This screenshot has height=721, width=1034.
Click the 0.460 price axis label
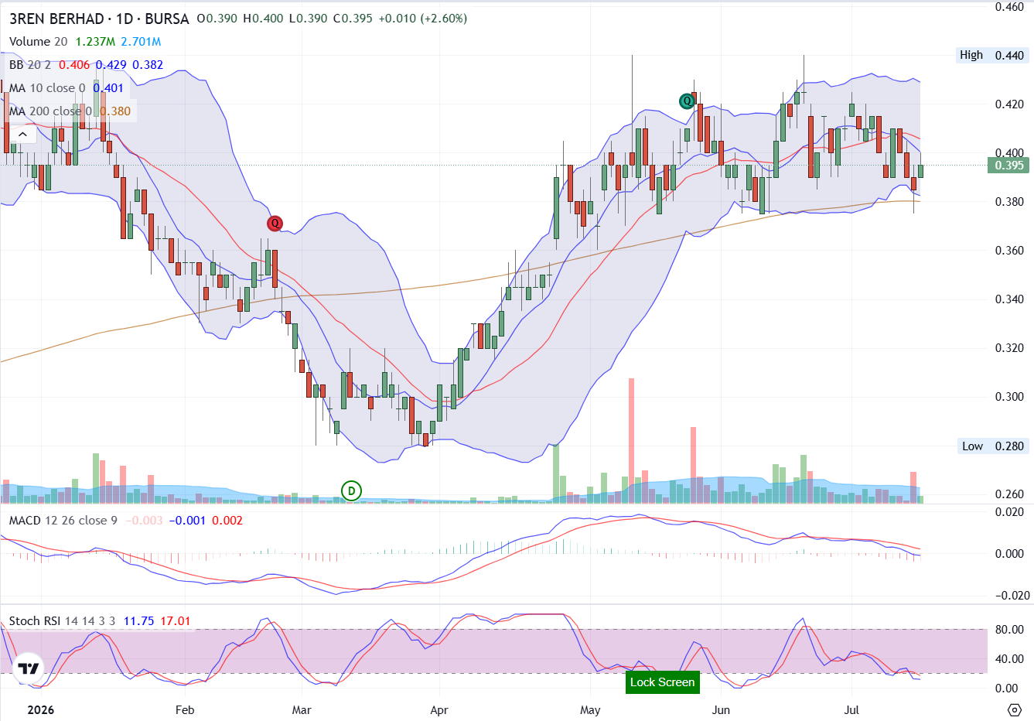coord(1009,7)
